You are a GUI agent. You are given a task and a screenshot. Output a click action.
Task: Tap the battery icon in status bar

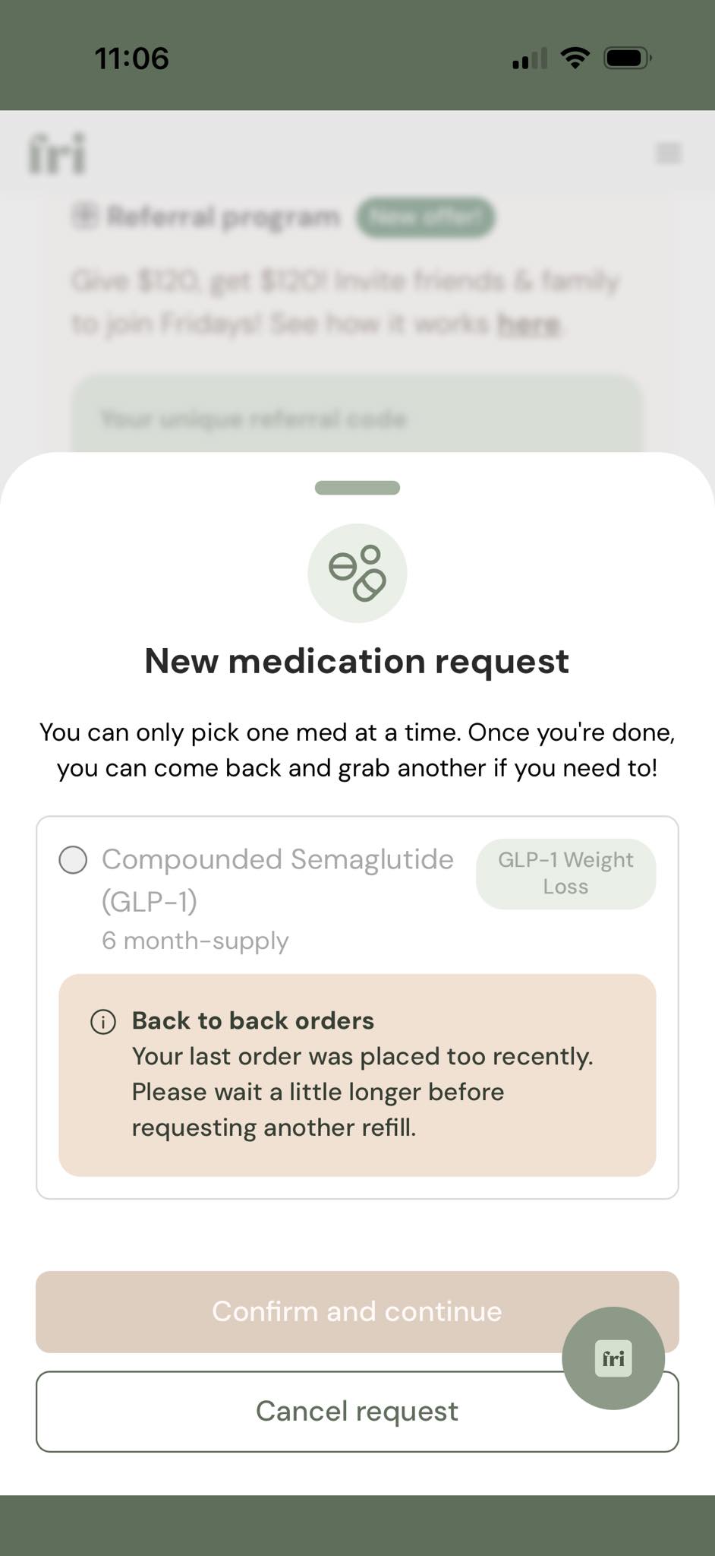(x=627, y=59)
